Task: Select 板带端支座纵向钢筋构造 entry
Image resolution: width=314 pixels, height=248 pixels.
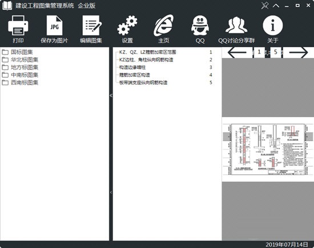Action: [x=143, y=82]
